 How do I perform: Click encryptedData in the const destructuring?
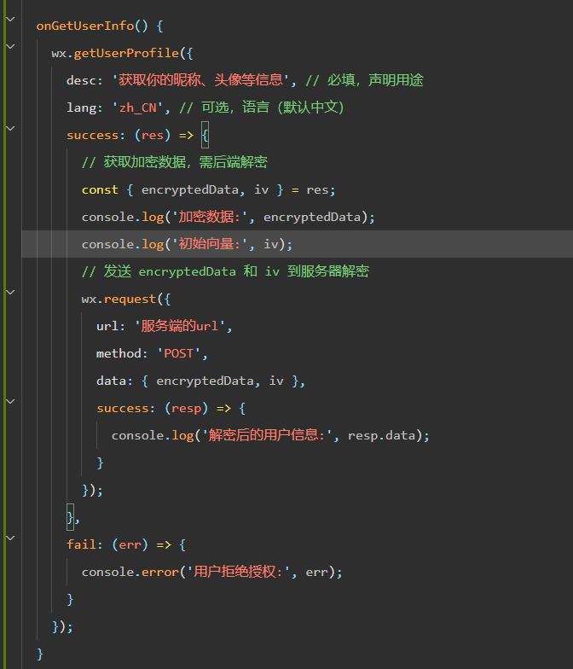coord(189,189)
